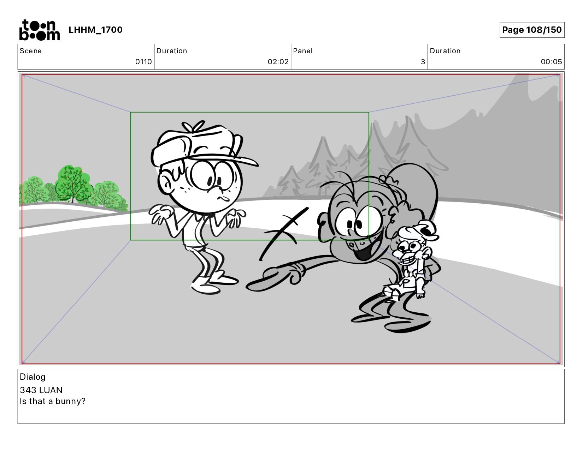
Task: Select the Panel header label
Action: pyautogui.click(x=303, y=51)
